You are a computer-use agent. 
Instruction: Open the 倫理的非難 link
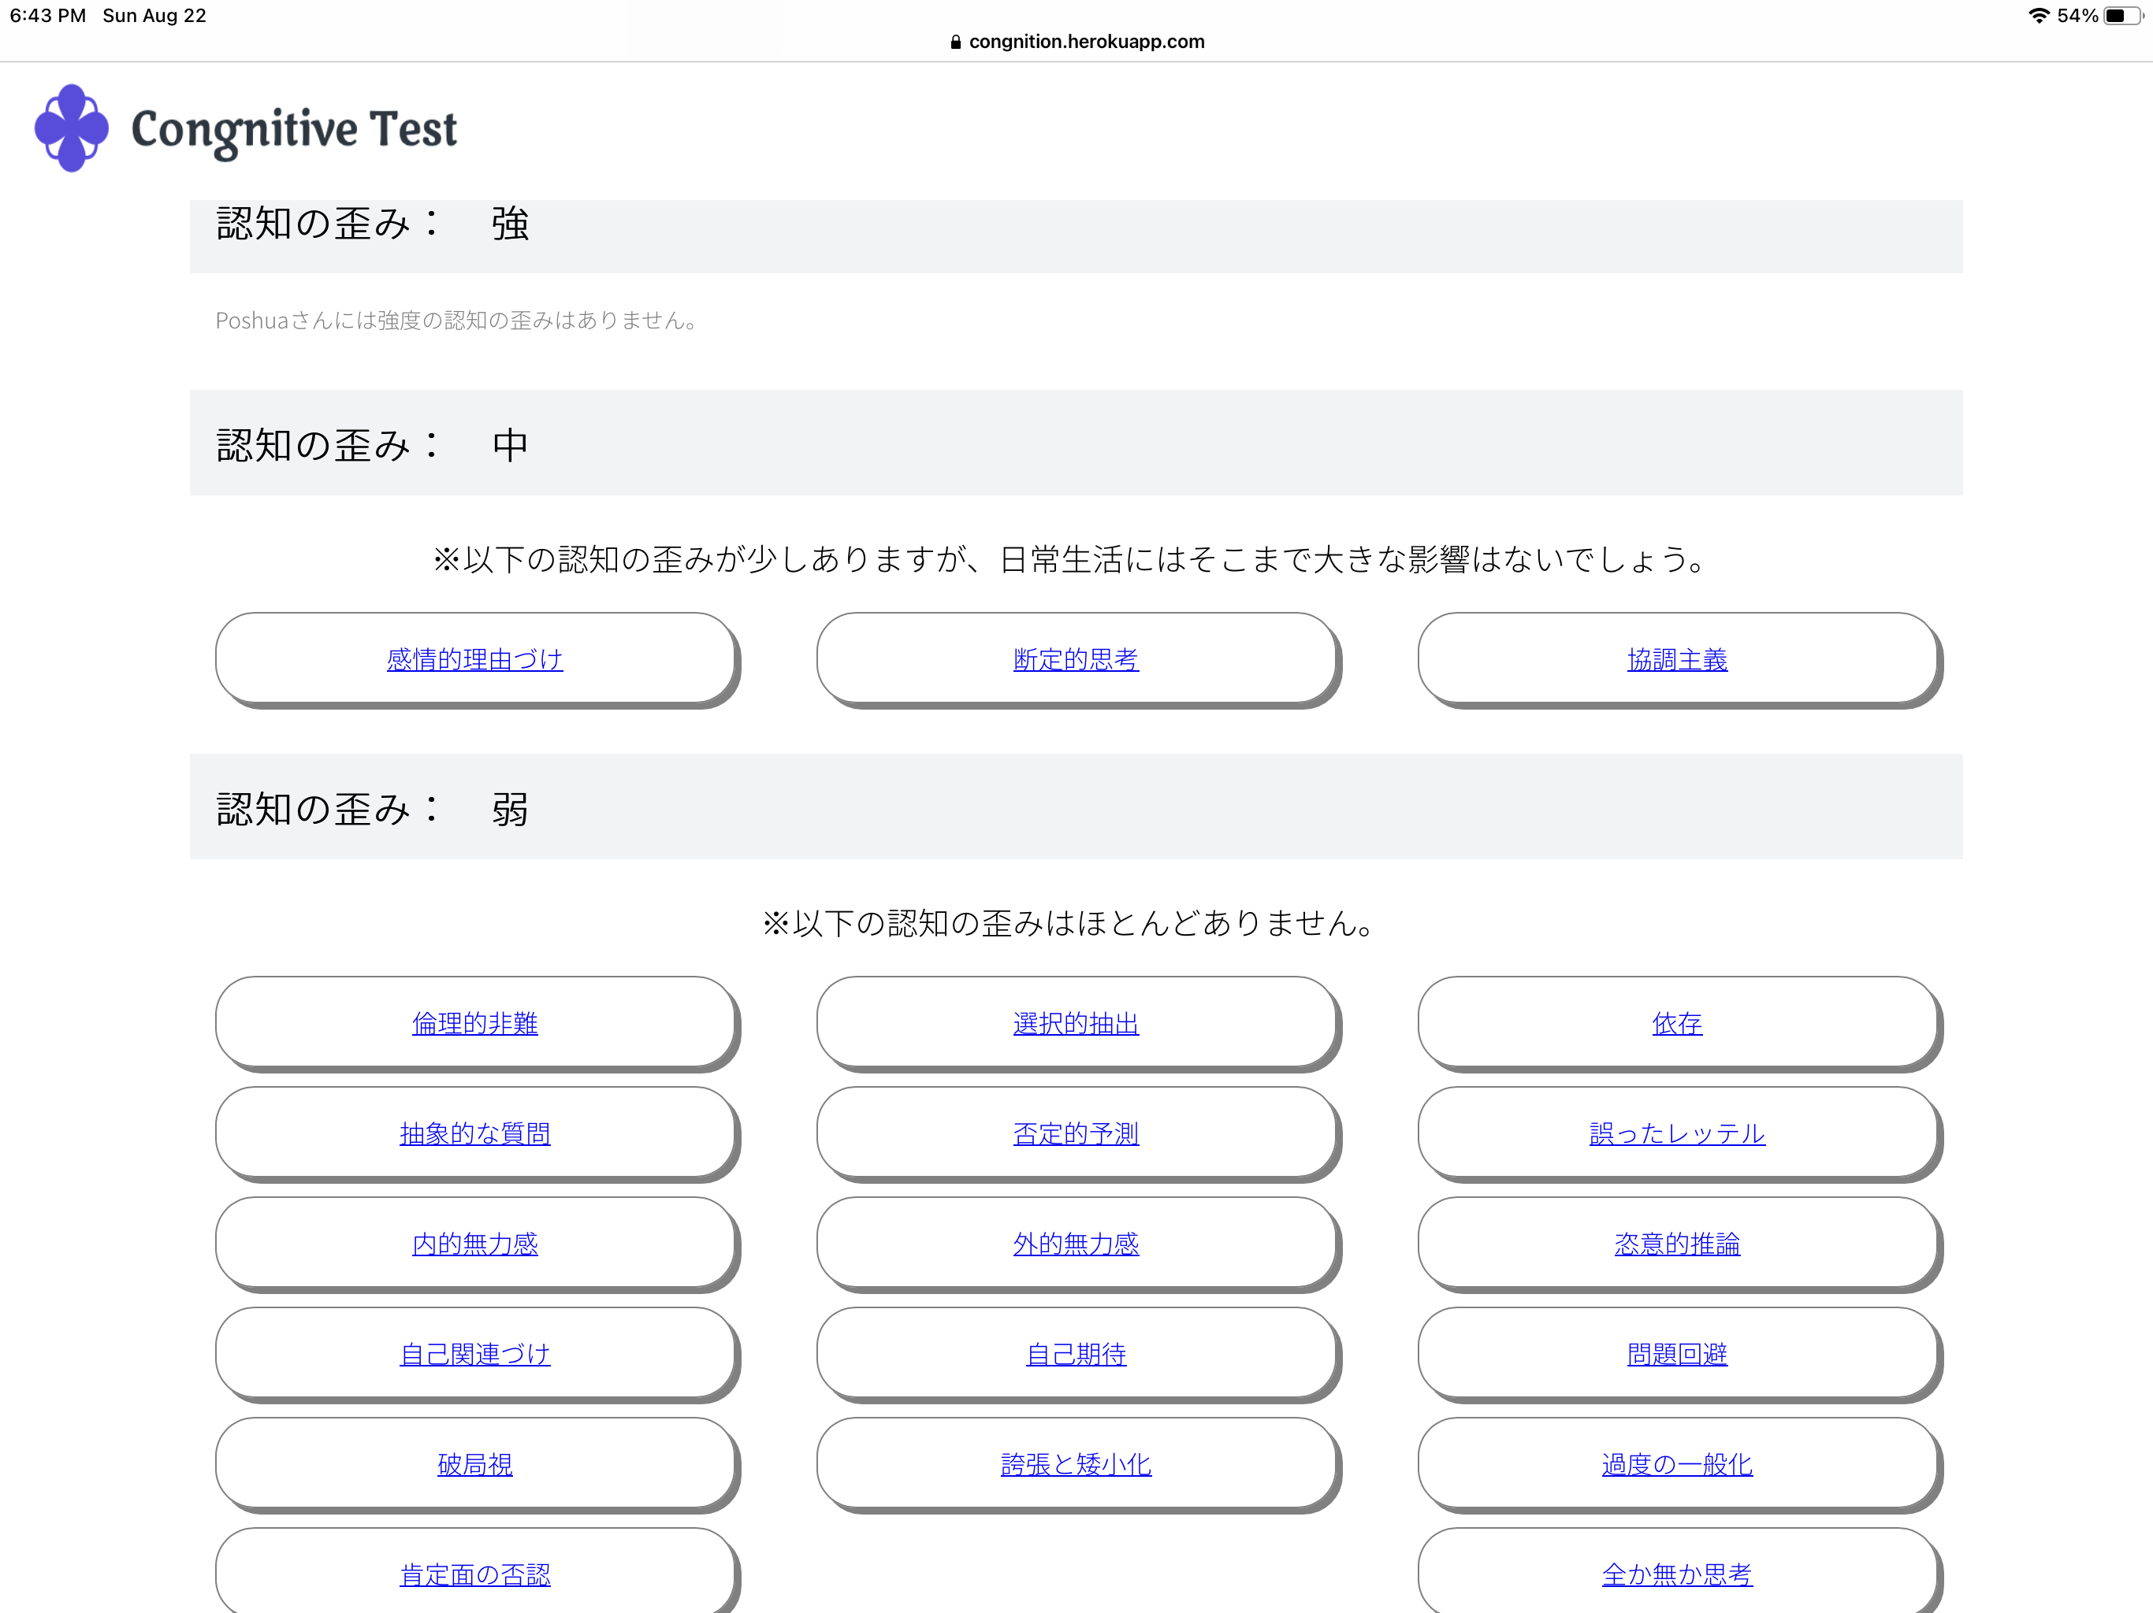point(475,1023)
